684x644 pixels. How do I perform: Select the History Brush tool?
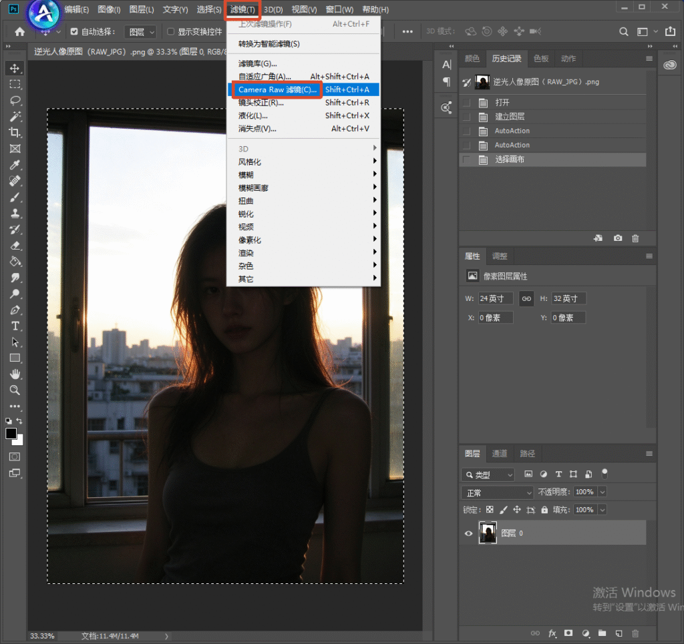click(15, 230)
